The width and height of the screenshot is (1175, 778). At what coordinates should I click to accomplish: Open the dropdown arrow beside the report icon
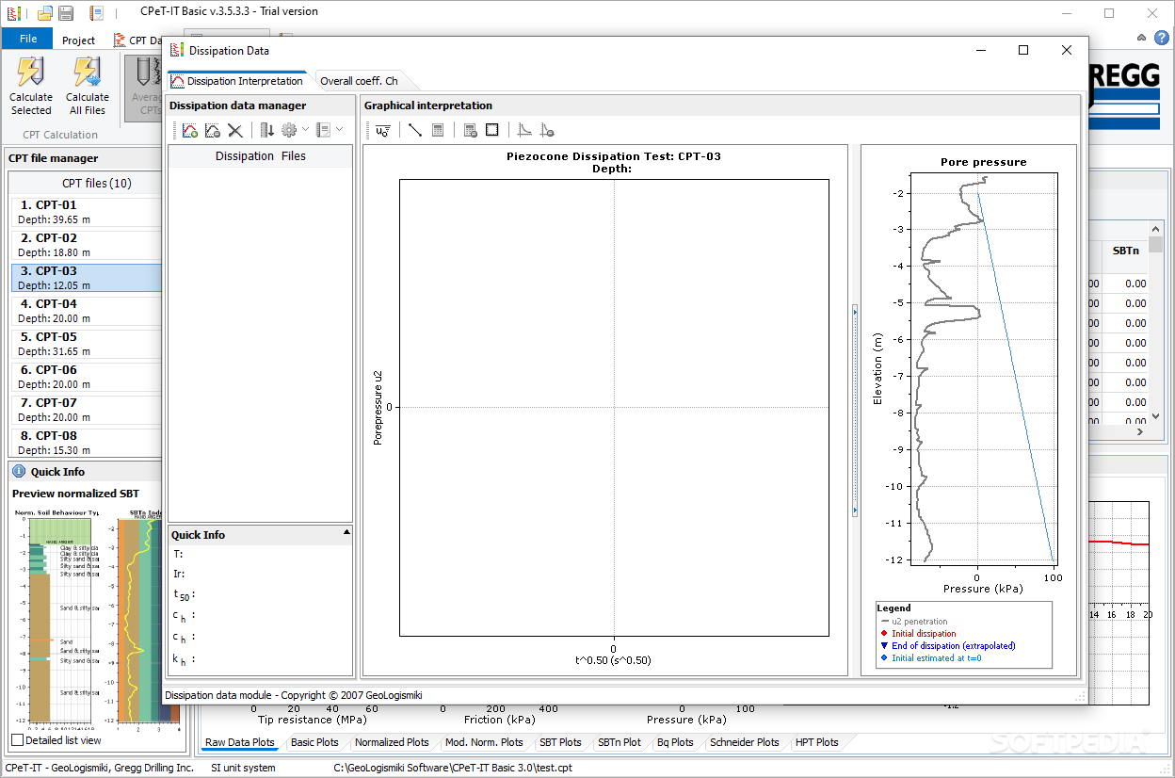coord(339,130)
